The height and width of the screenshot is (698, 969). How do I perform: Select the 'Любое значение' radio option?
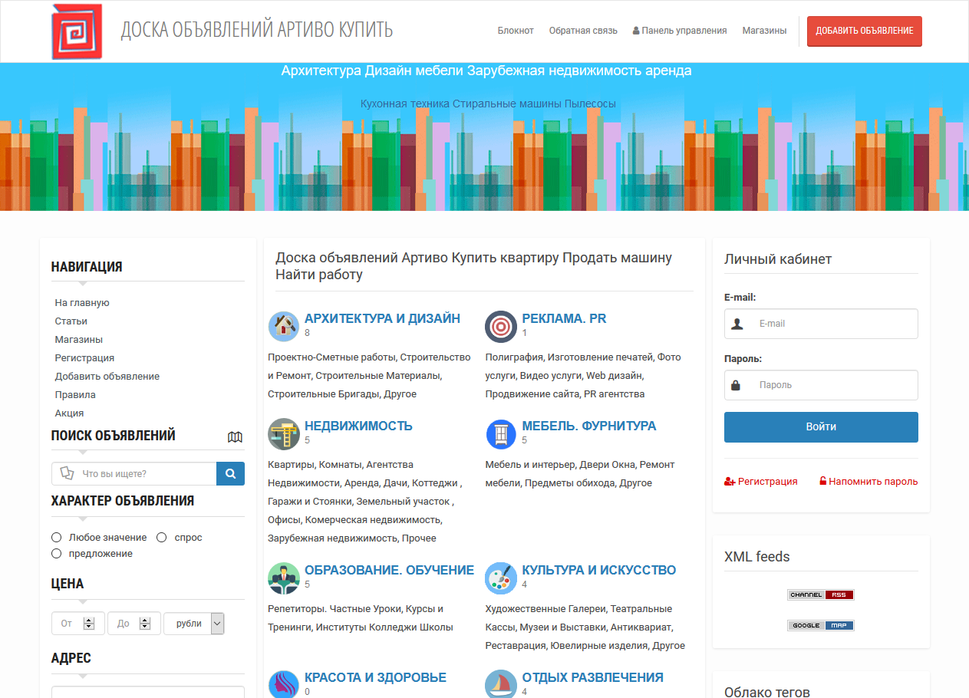57,538
